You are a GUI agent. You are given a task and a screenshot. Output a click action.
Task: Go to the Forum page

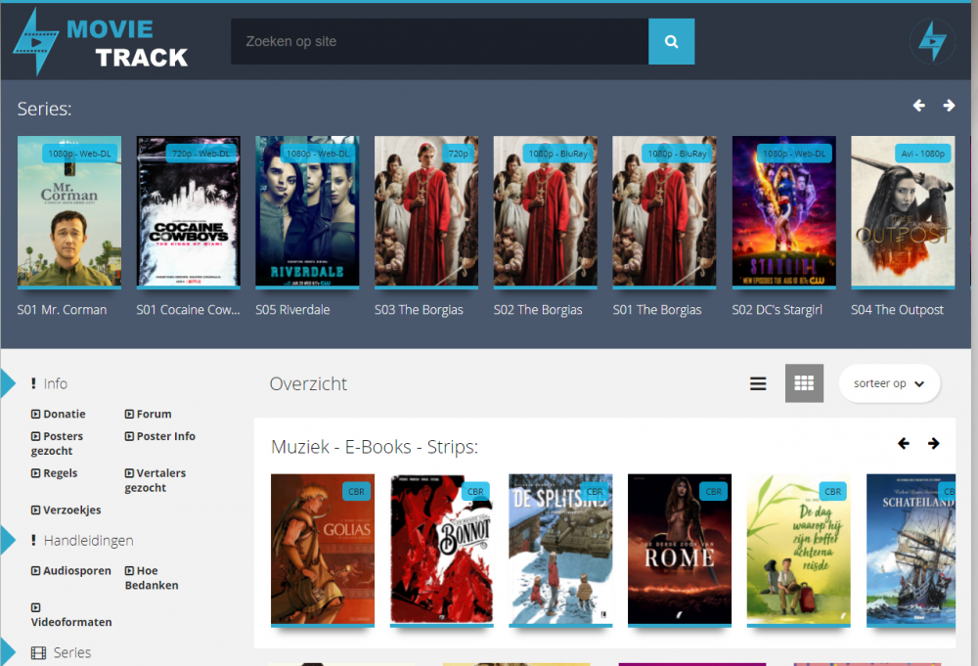[x=154, y=414]
